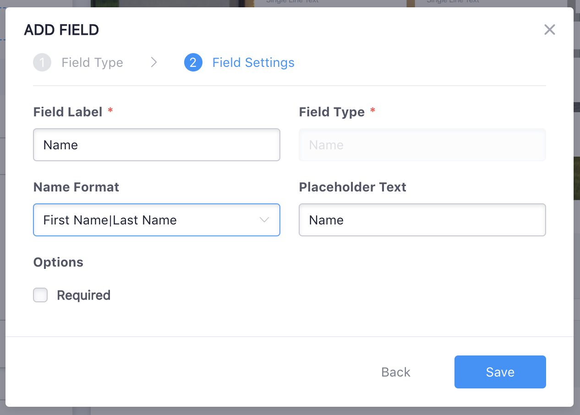Click the red asterisk beside Field Label

[x=109, y=110]
